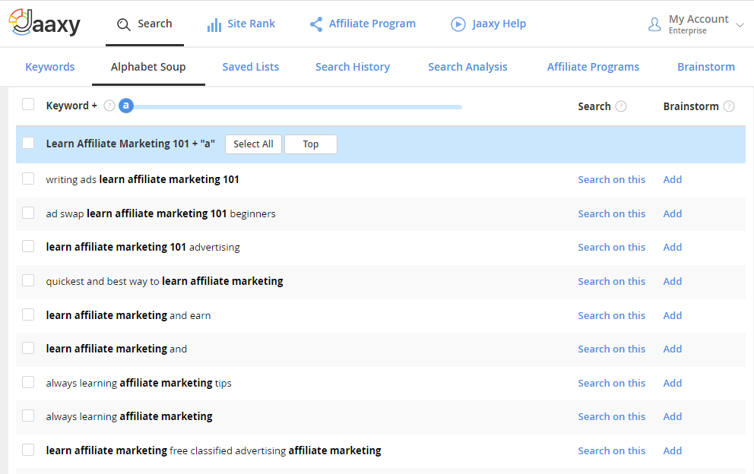The width and height of the screenshot is (754, 474).
Task: Add 'quickest and best way' keyword to Brainstorm
Action: point(672,281)
